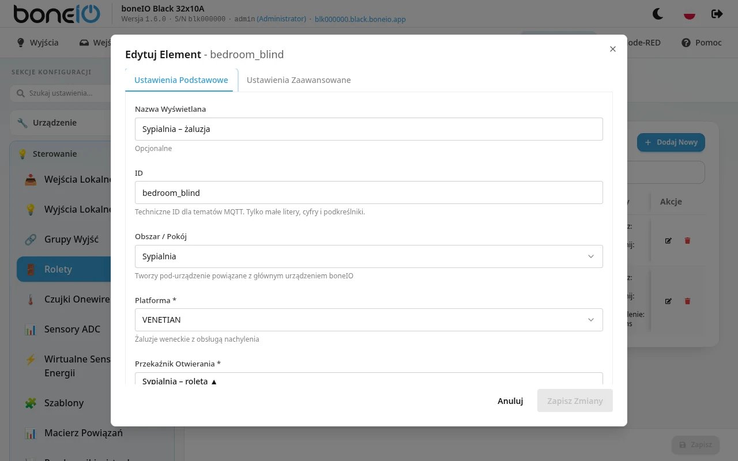Image resolution: width=738 pixels, height=461 pixels.
Task: Click the Wejścia Lokalne inbox icon
Action: (31, 179)
